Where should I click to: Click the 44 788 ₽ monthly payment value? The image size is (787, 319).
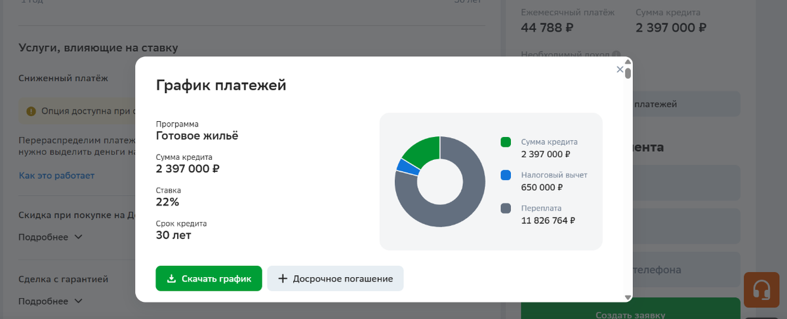pos(548,28)
